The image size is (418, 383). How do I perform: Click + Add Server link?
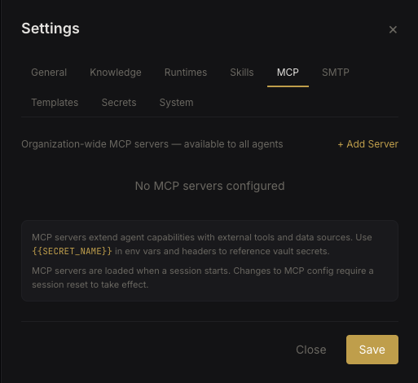(368, 144)
